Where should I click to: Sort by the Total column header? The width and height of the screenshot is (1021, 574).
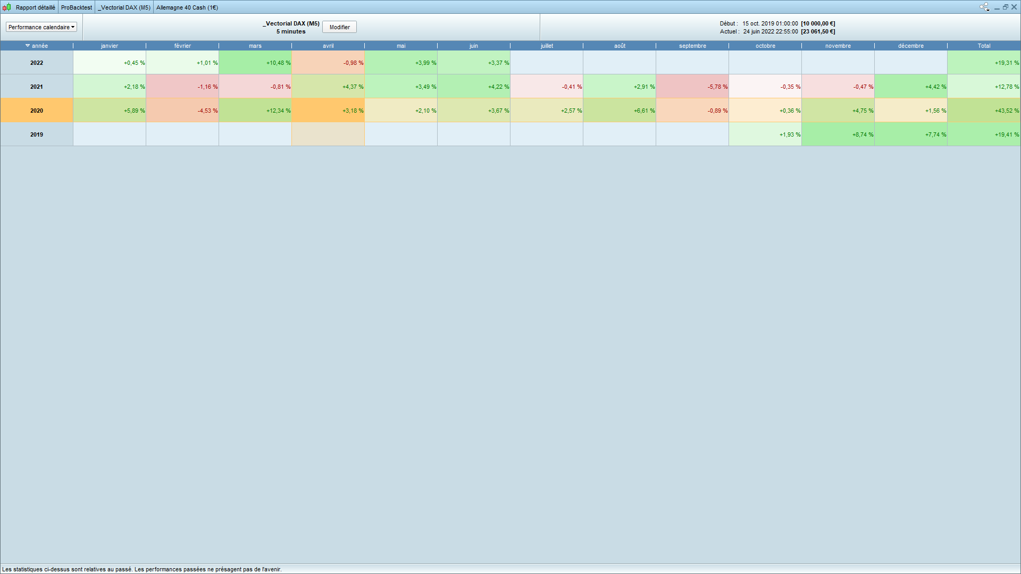[x=984, y=46]
